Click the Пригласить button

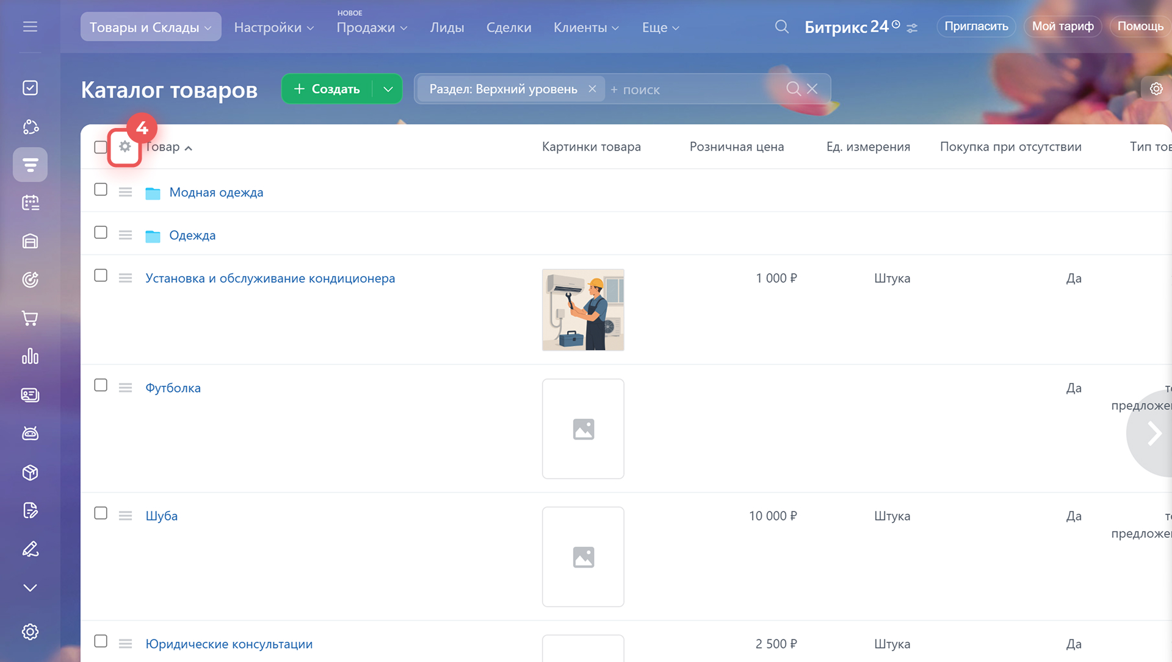[975, 26]
